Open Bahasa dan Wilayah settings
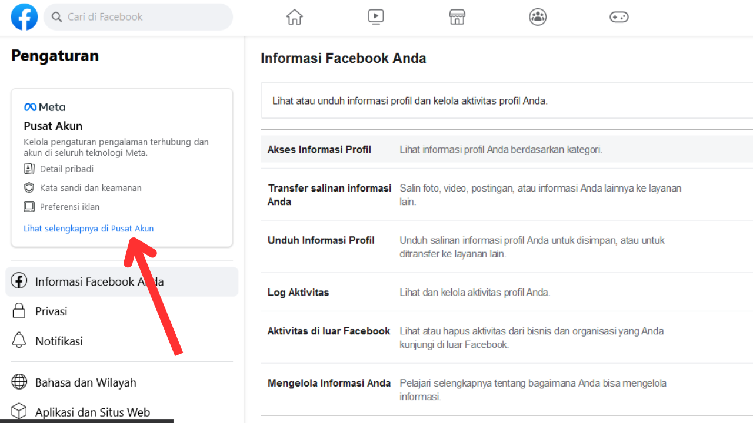753x423 pixels. (x=122, y=382)
